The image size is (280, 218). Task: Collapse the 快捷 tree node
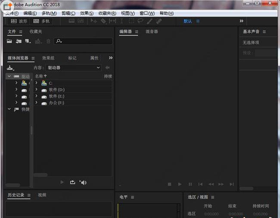tap(9, 109)
